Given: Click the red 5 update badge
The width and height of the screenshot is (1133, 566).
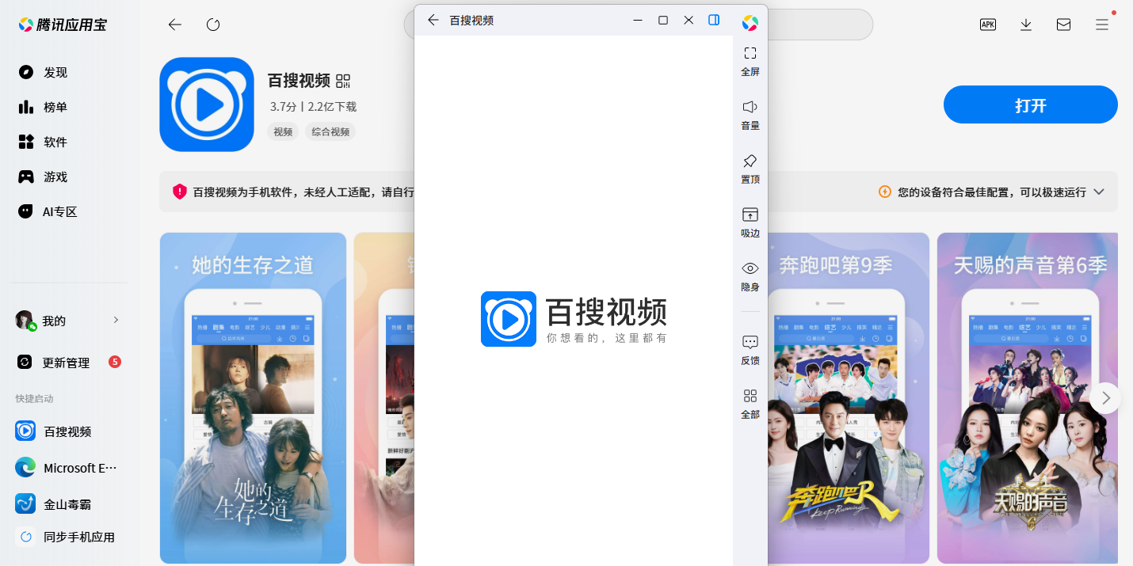Looking at the screenshot, I should (115, 363).
